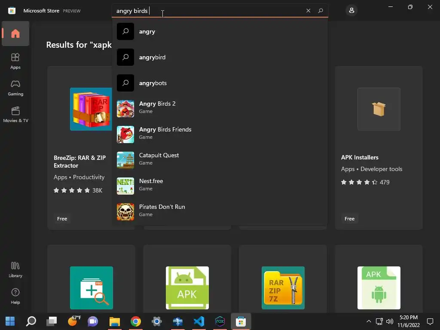
Task: Click the Microsoft Store taskbar icon
Action: pos(241,321)
